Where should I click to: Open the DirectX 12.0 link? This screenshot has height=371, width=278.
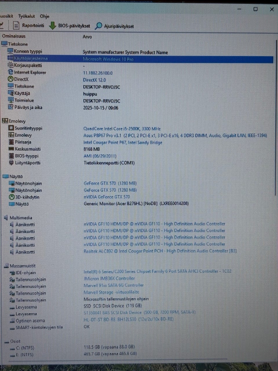[94, 80]
